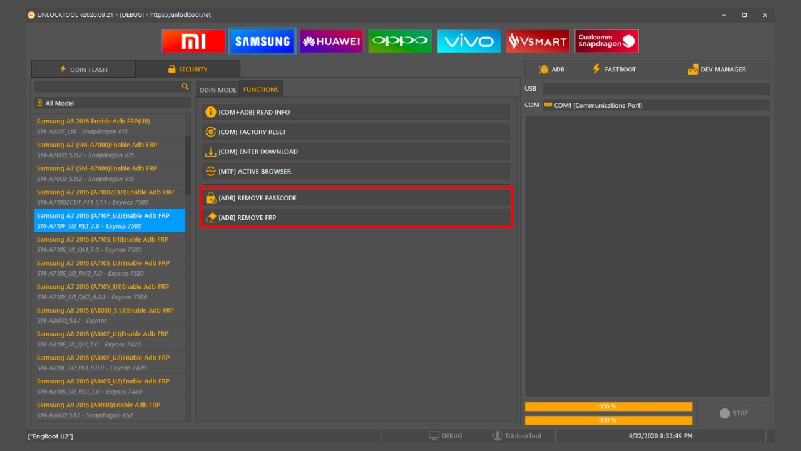Screen dimensions: 801x451
Task: Click the ADB bug icon
Action: click(x=544, y=70)
